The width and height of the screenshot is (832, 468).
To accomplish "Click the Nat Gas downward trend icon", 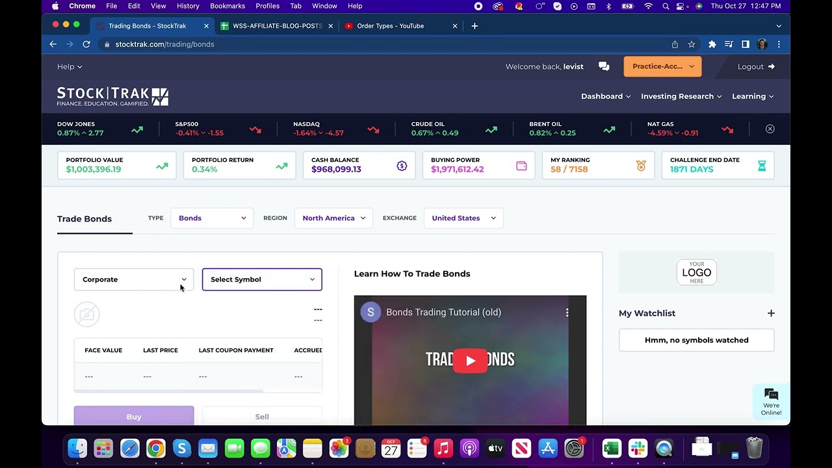I will click(x=727, y=130).
